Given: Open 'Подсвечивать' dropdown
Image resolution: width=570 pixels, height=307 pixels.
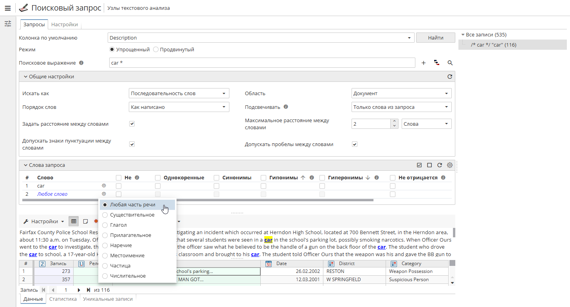Looking at the screenshot, I should [x=402, y=107].
